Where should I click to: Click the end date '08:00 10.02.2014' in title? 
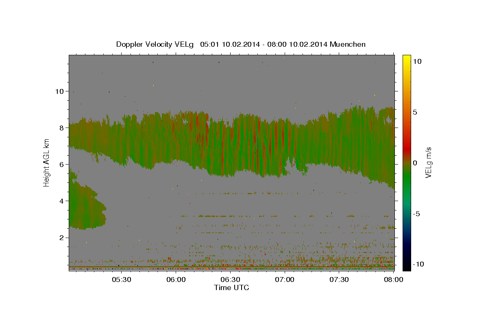coord(298,44)
